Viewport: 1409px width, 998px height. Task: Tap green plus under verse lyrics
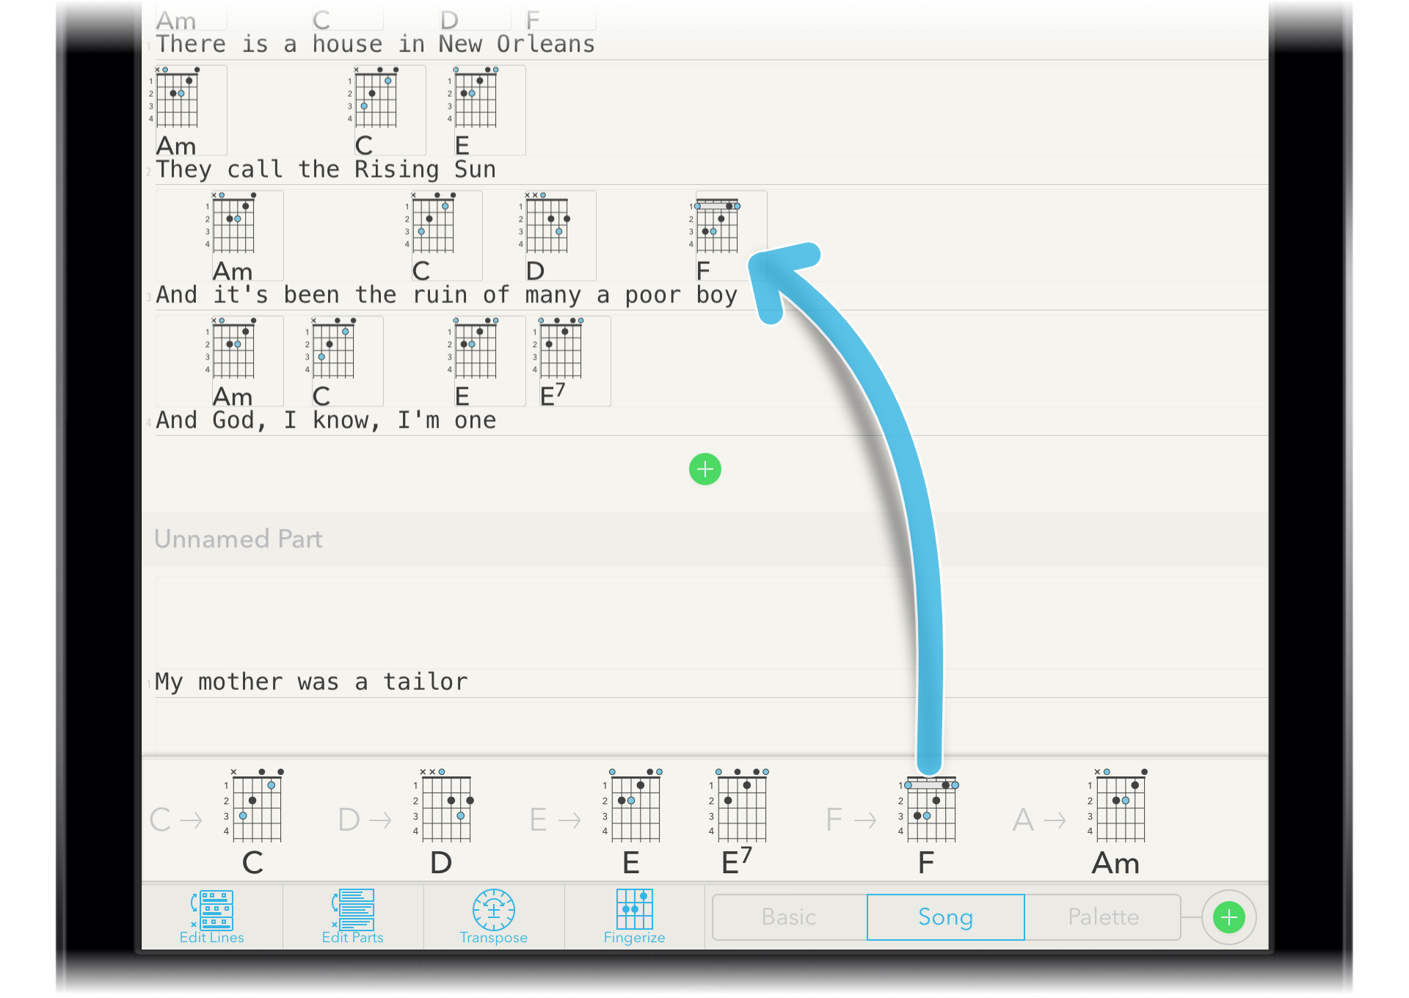[x=704, y=469]
